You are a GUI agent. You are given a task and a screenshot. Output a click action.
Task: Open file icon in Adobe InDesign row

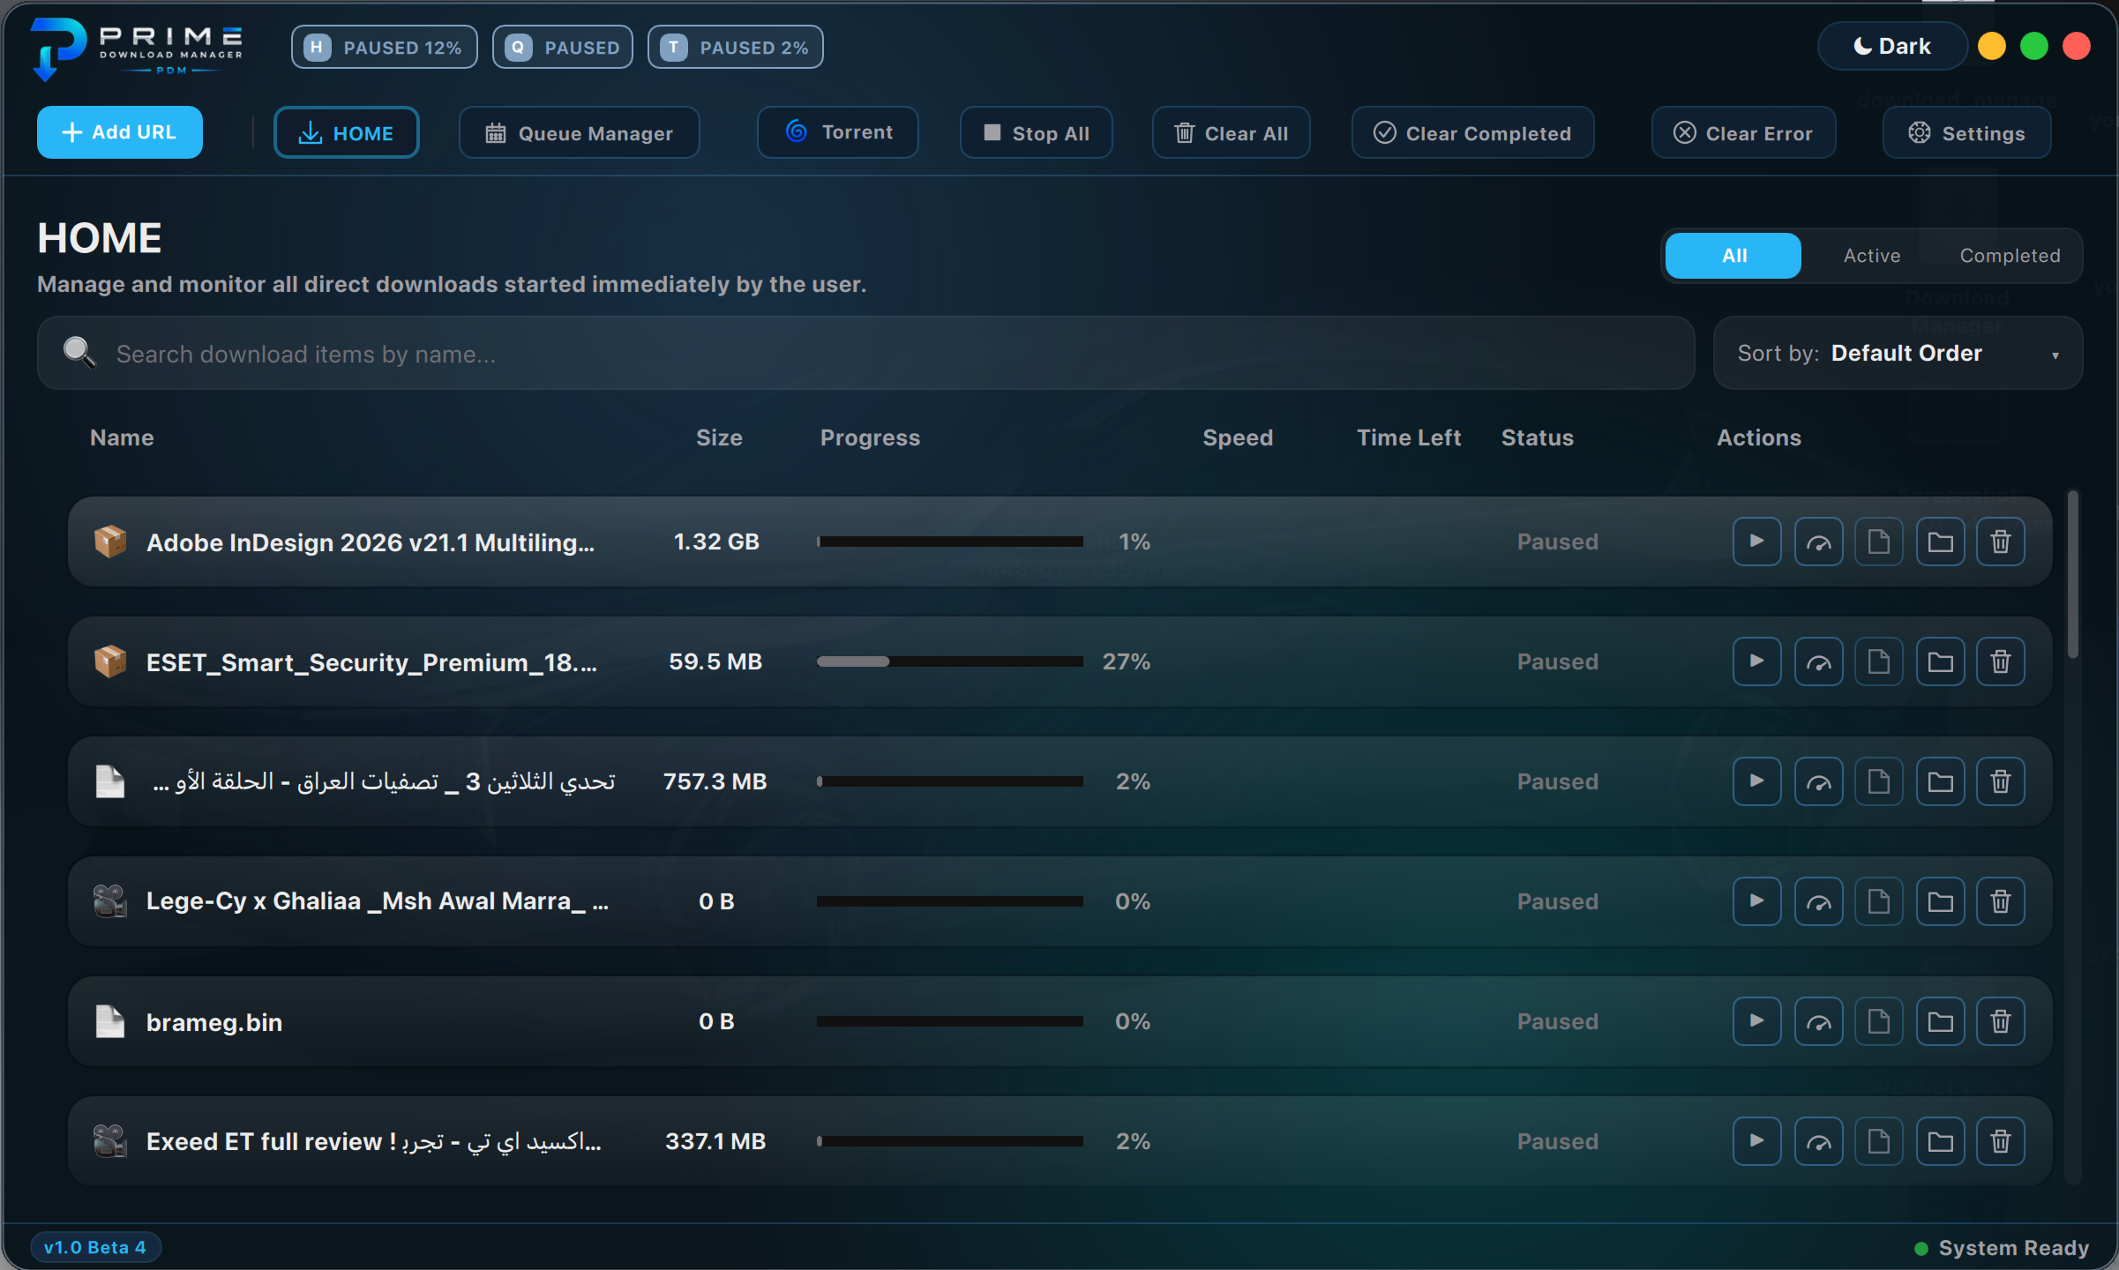(1879, 542)
